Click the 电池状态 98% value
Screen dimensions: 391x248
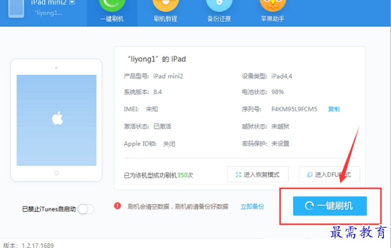pyautogui.click(x=277, y=92)
